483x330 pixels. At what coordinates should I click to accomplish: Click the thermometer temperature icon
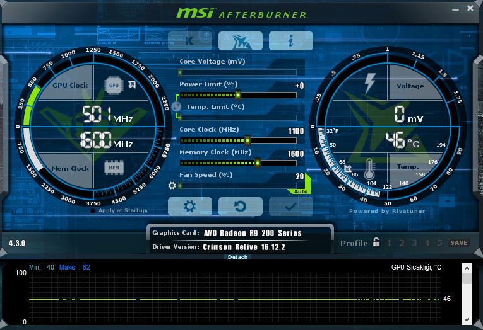(x=369, y=169)
